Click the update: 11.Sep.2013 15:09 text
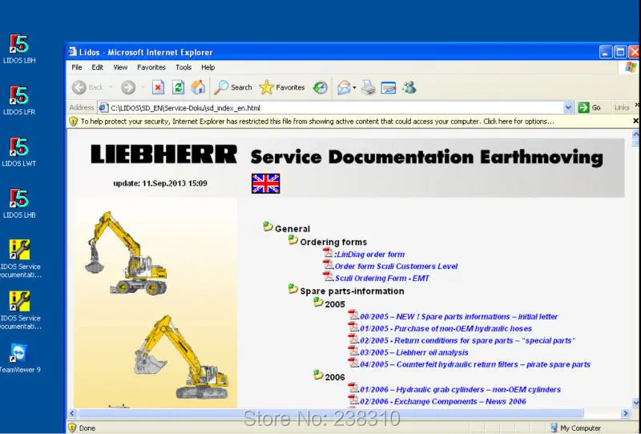 click(160, 183)
